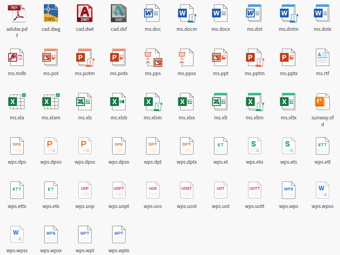Image resolution: width=340 pixels, height=255 pixels.
Task: Select the locked wps.wpso file icon
Action: (323, 191)
